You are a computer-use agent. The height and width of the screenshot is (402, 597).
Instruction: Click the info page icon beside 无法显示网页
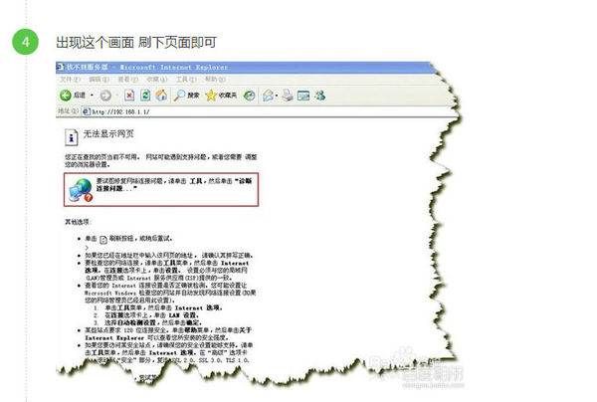[x=72, y=137]
